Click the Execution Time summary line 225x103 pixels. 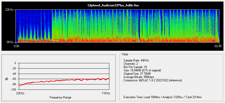coord(162,97)
